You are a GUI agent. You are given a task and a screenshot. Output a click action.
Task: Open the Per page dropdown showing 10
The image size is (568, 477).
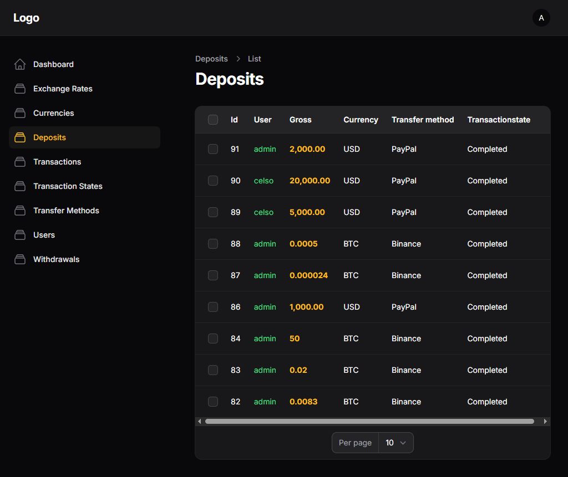pos(395,443)
